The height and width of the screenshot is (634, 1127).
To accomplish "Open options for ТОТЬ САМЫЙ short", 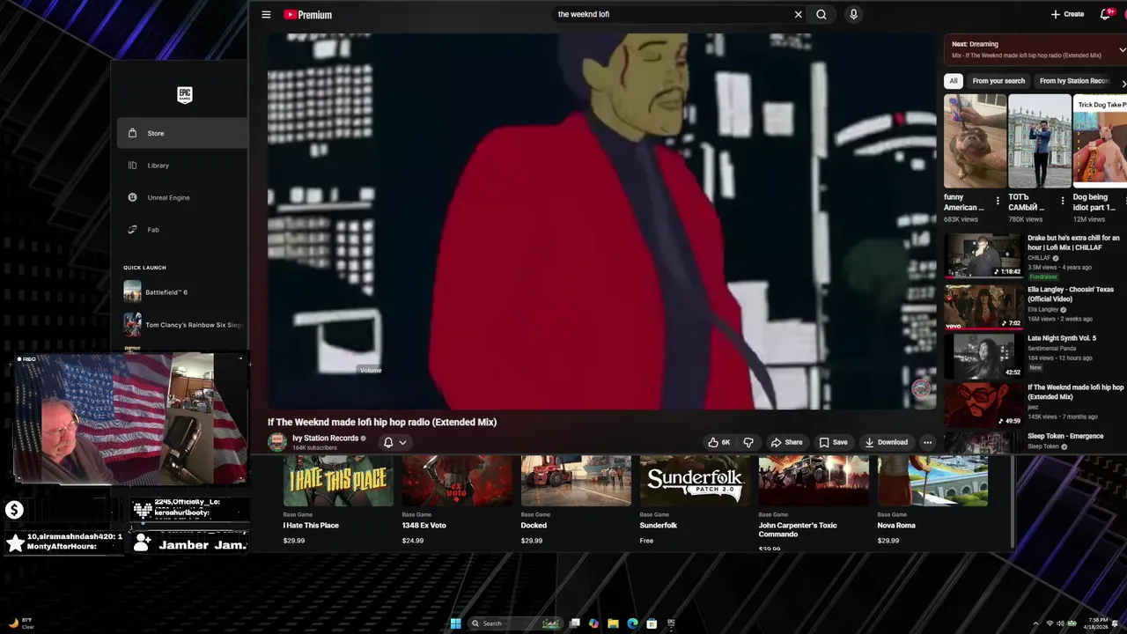I will click(1063, 201).
